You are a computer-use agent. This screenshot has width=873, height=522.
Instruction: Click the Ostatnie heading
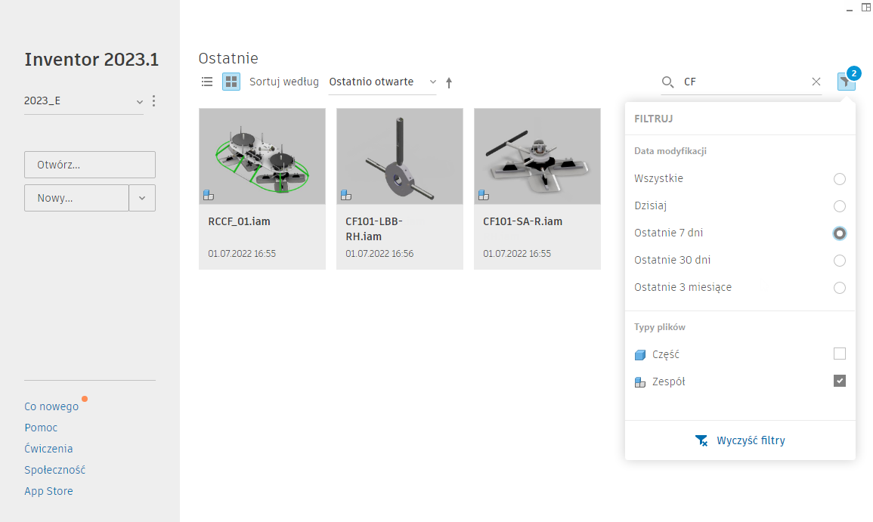pyautogui.click(x=228, y=58)
